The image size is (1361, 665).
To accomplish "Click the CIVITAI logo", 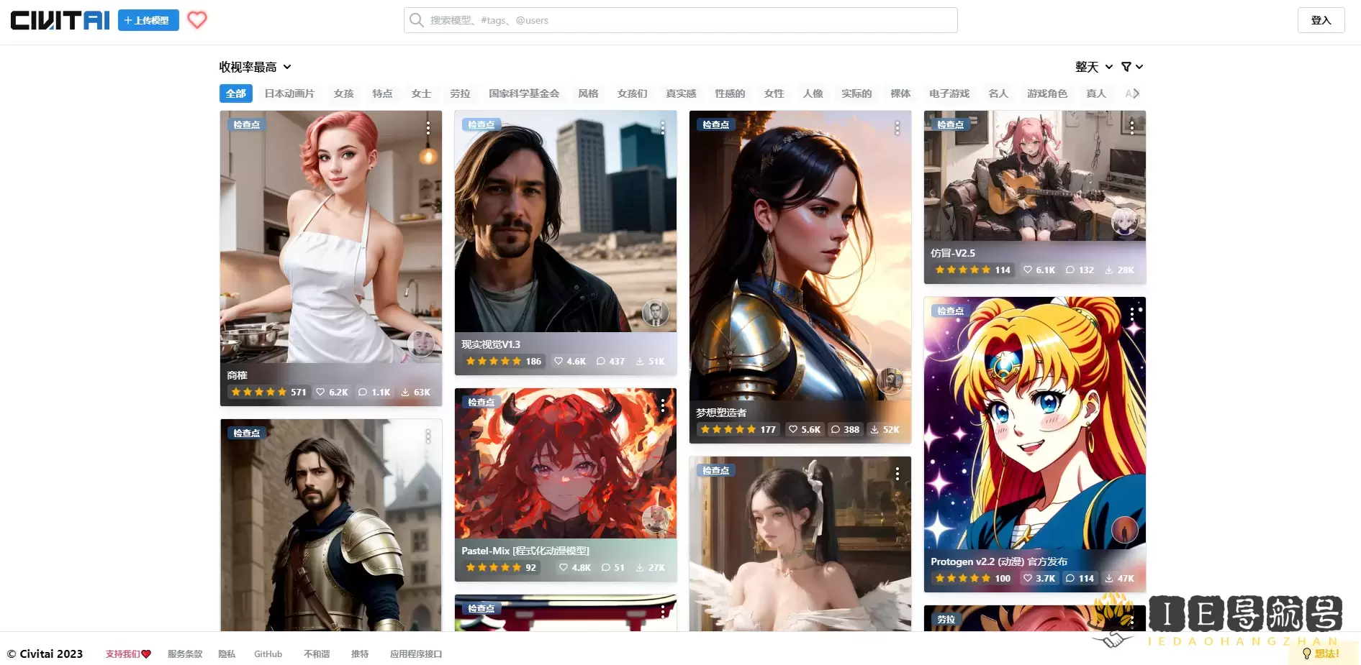I will (x=60, y=20).
